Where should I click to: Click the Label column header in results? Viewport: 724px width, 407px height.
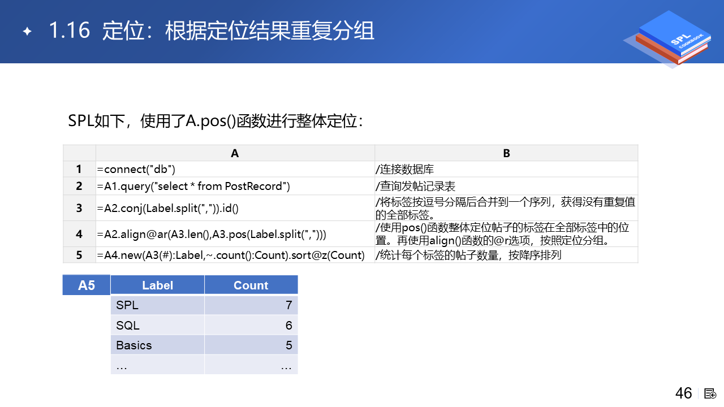coord(157,285)
